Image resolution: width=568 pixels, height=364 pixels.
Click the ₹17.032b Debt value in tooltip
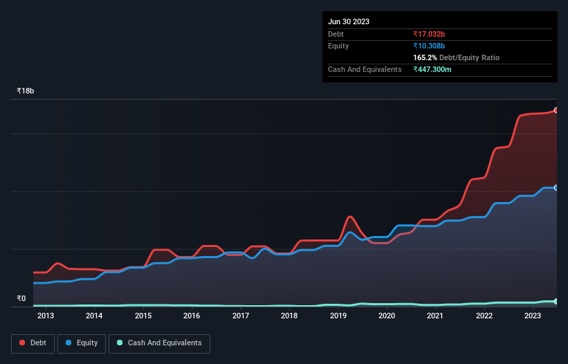429,34
